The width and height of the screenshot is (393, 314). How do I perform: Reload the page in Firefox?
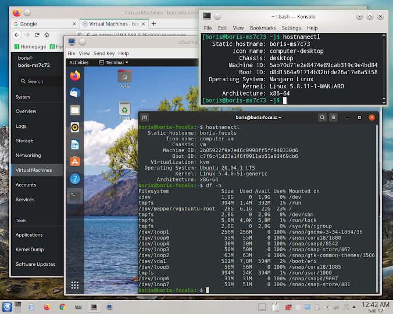click(37, 35)
